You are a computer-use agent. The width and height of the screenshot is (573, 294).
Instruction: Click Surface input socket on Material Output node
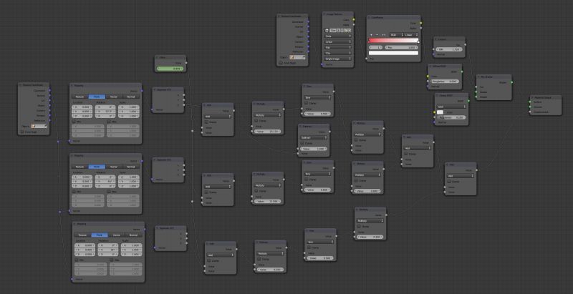coord(530,102)
